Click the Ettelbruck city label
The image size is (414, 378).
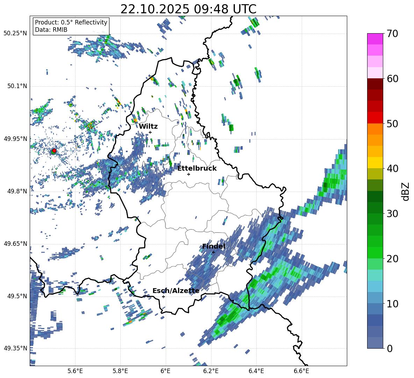click(197, 169)
